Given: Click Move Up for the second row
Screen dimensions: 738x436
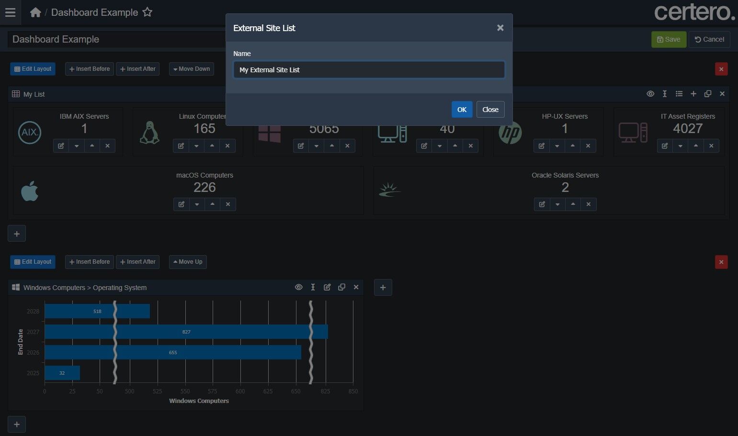Looking at the screenshot, I should click(x=188, y=262).
